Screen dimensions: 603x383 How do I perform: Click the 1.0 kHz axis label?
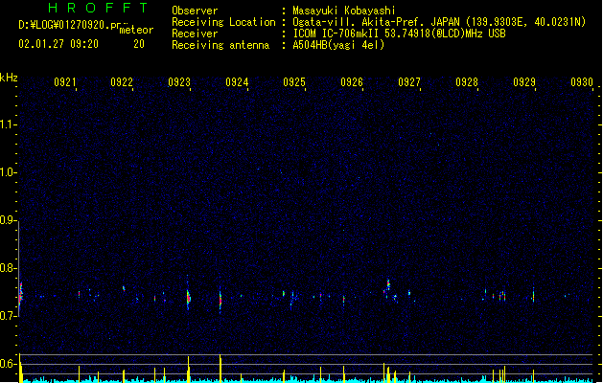[x=8, y=172]
